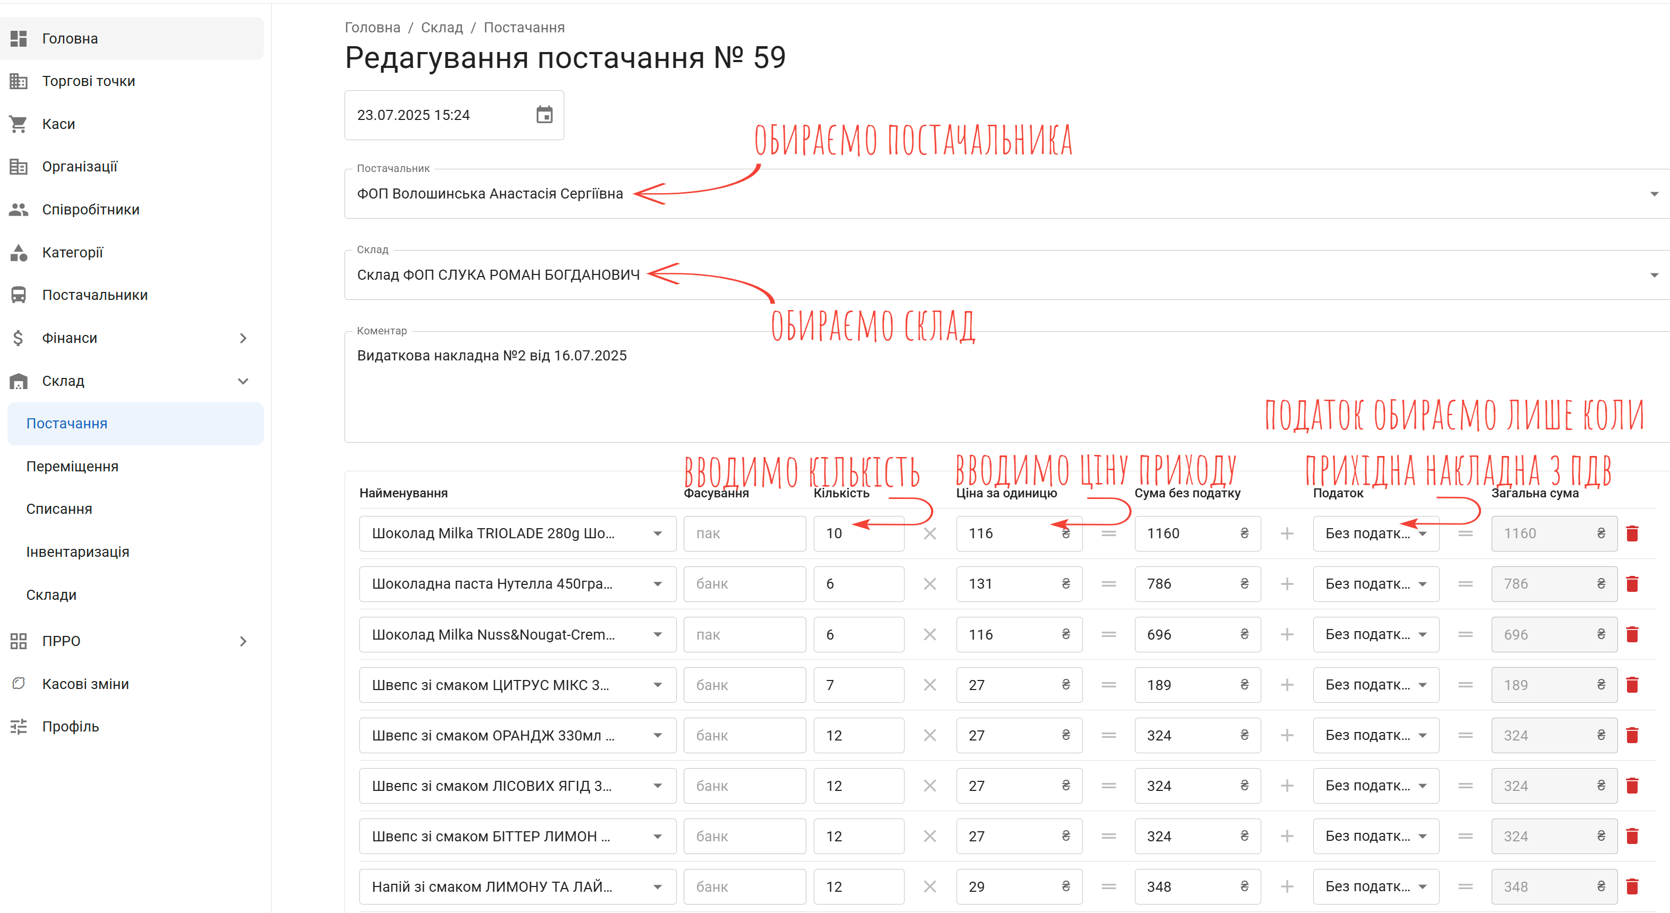Expand the Фінанси submenu chevron
This screenshot has height=913, width=1670.
(243, 338)
